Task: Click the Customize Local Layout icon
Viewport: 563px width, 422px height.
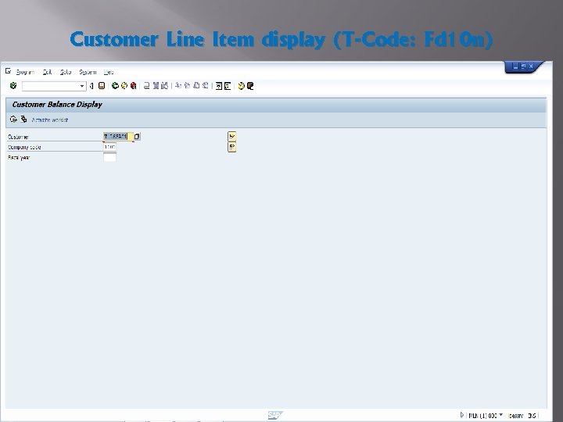Action: [x=250, y=86]
